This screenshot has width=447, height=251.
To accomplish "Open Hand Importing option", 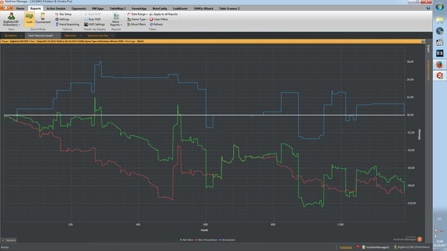I will [67, 24].
